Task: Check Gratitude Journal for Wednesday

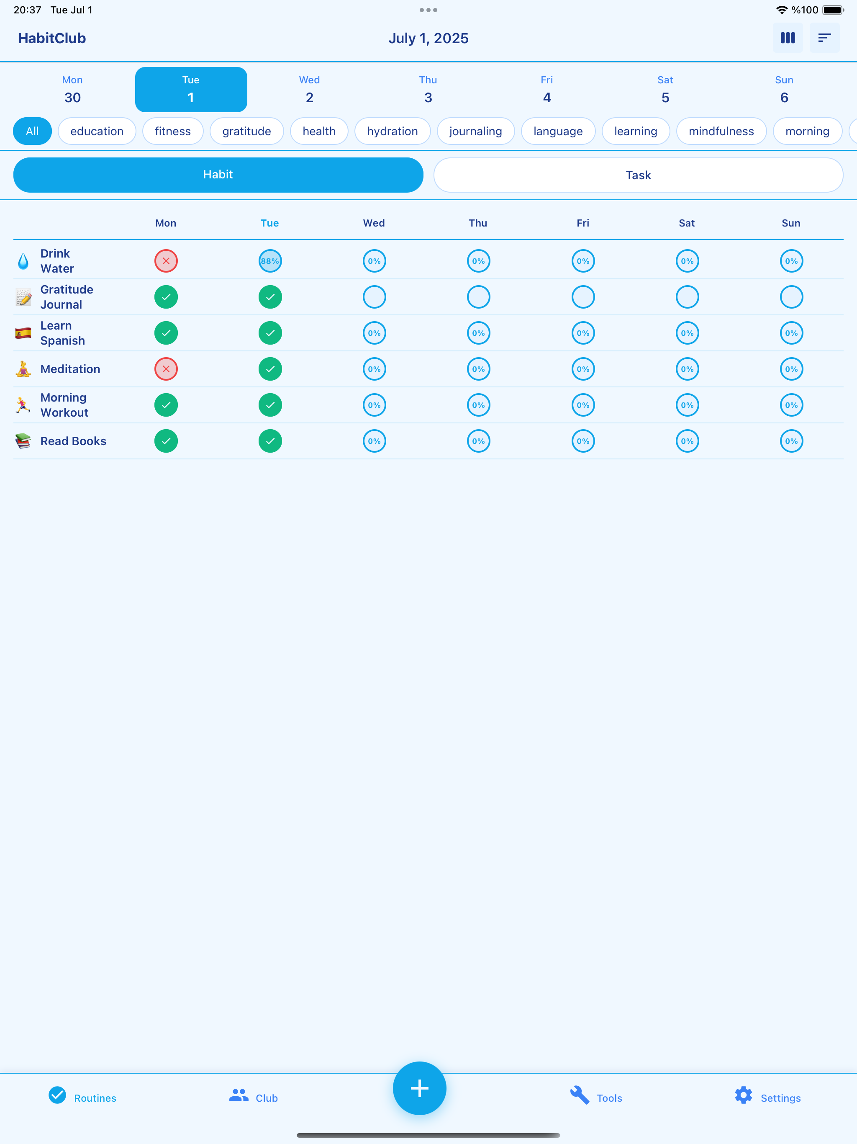Action: click(x=374, y=297)
